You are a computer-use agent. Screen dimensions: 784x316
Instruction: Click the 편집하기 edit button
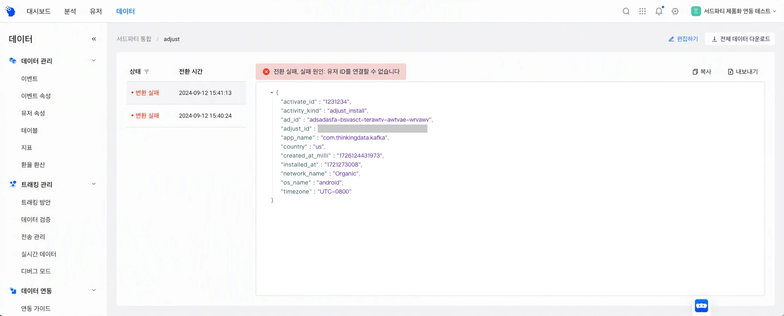683,39
